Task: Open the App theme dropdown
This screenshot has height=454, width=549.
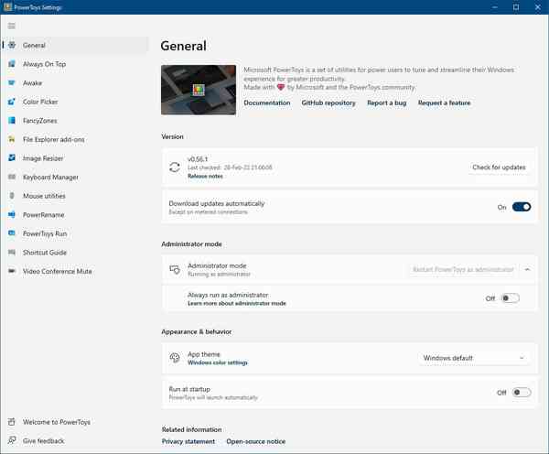Action: pos(474,358)
